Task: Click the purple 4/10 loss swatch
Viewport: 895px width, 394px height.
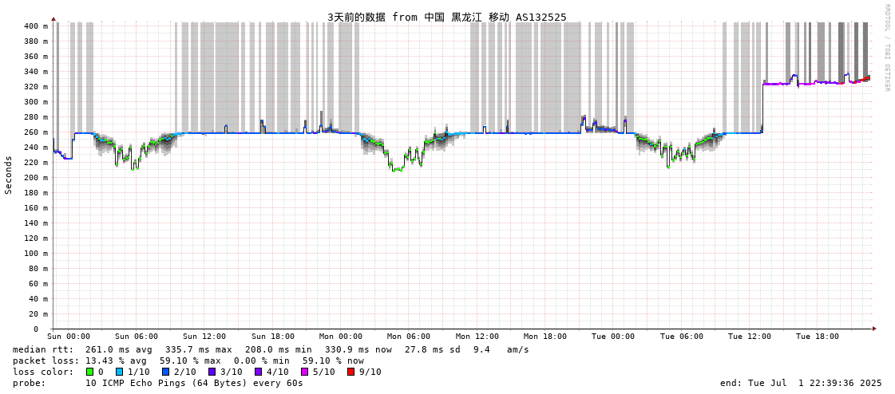Action: [259, 372]
